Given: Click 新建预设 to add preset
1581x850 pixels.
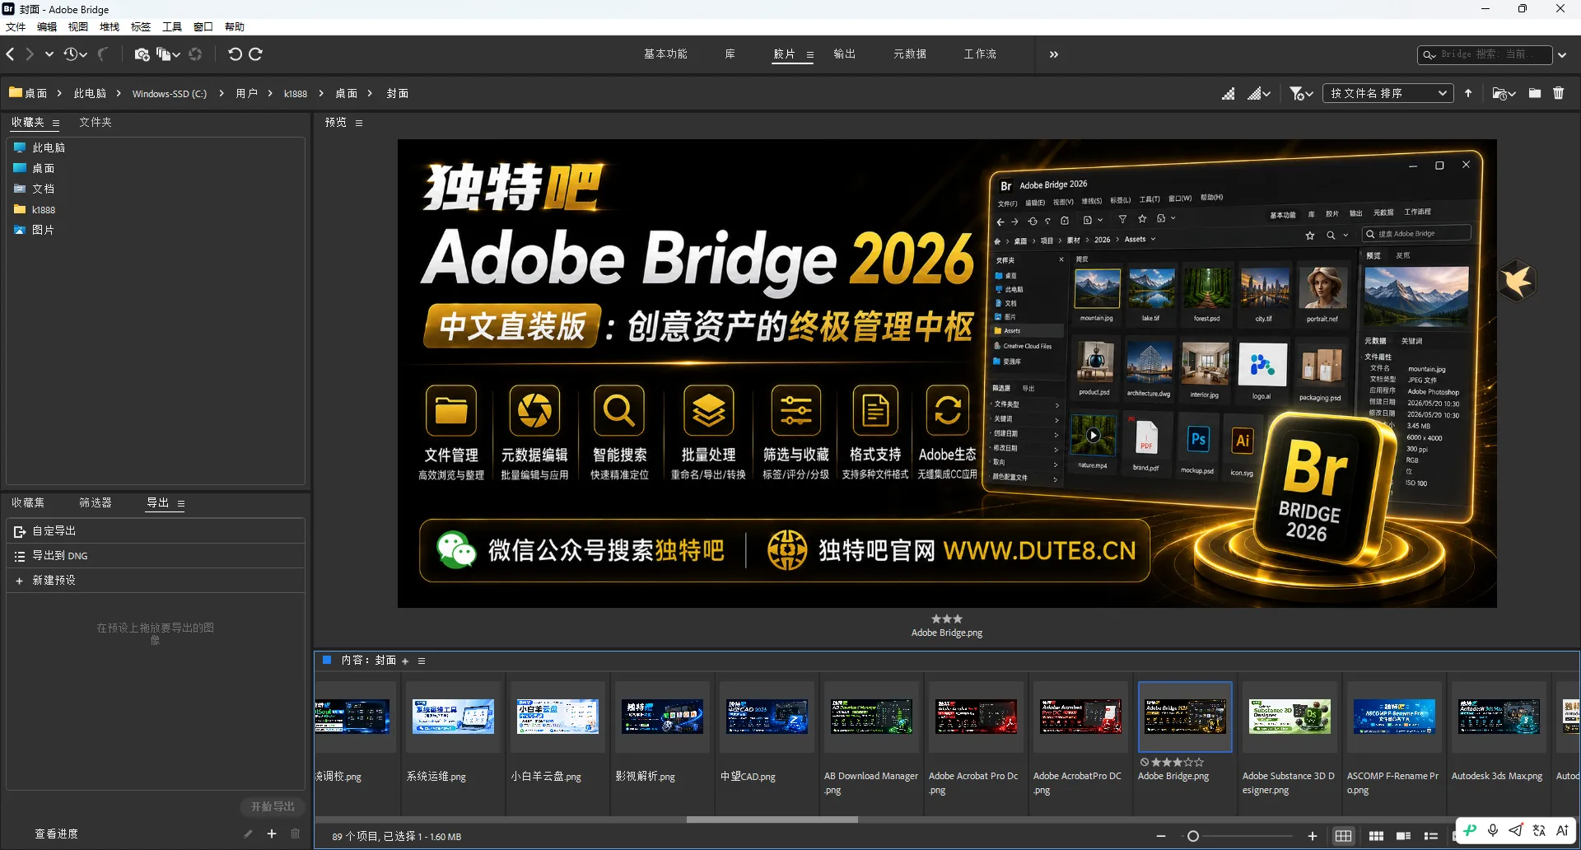Looking at the screenshot, I should 156,581.
